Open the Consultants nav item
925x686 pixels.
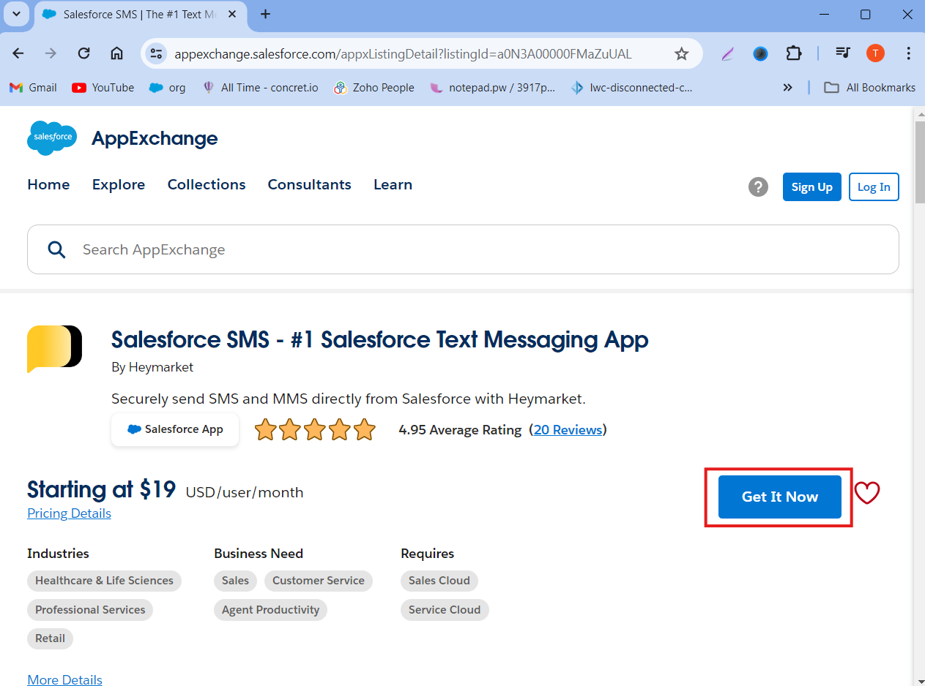309,184
